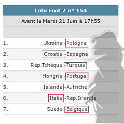
Task: Click the Loto Foot 7 n° 154 header
Action: [61, 11]
